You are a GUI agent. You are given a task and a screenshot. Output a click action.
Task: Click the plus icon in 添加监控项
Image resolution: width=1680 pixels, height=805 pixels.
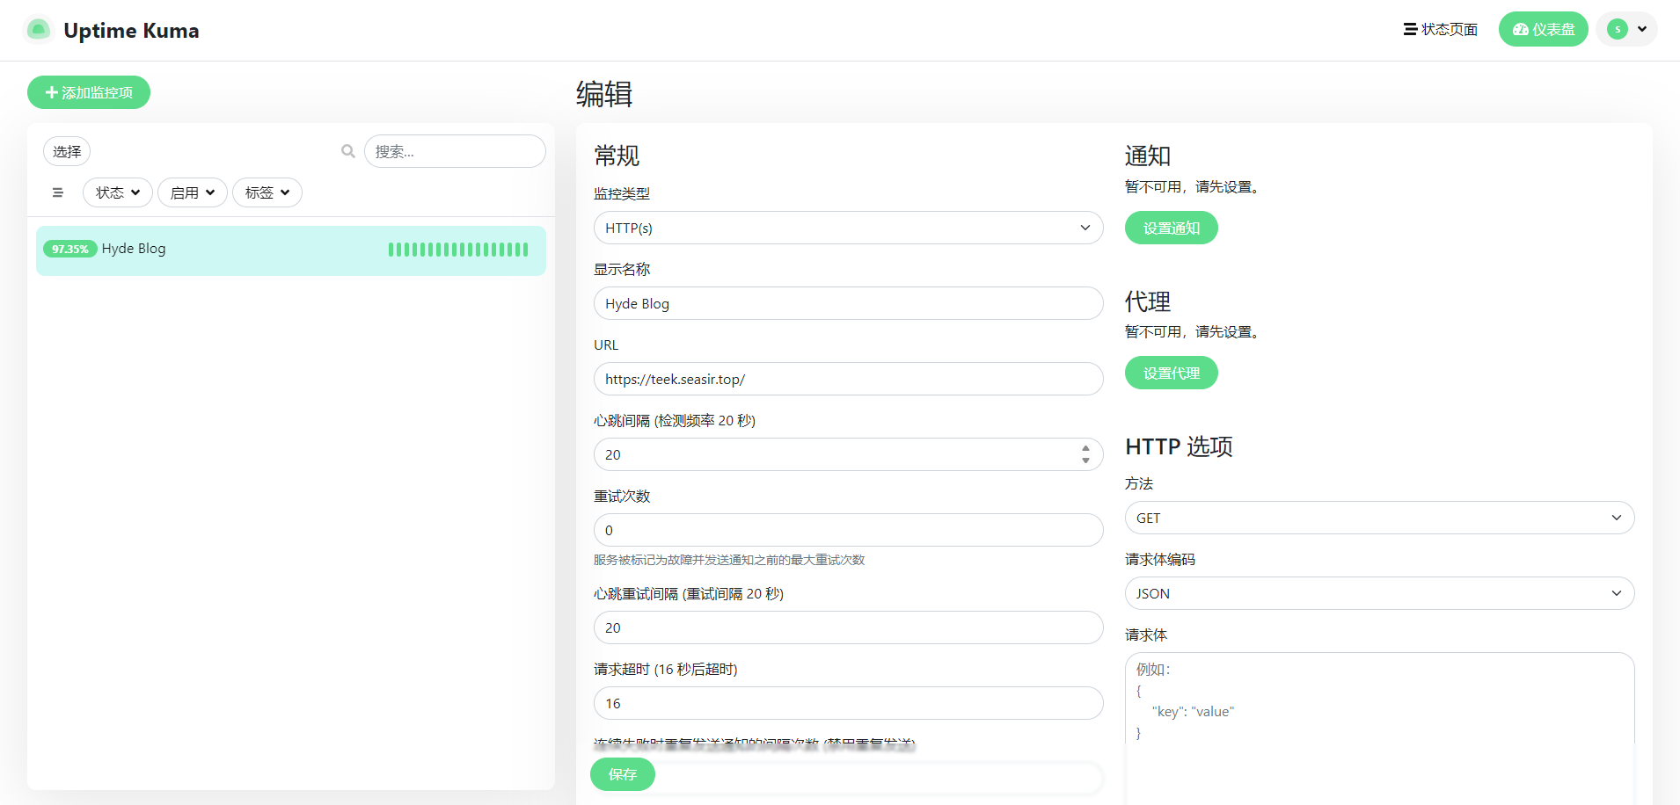(52, 92)
